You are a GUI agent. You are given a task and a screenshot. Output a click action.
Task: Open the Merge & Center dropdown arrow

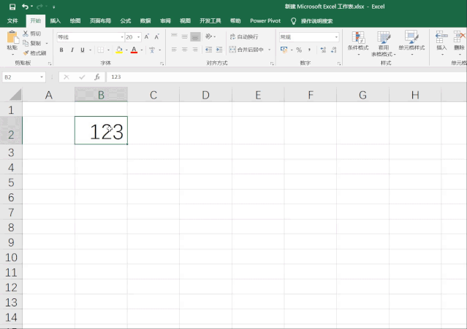(x=270, y=50)
